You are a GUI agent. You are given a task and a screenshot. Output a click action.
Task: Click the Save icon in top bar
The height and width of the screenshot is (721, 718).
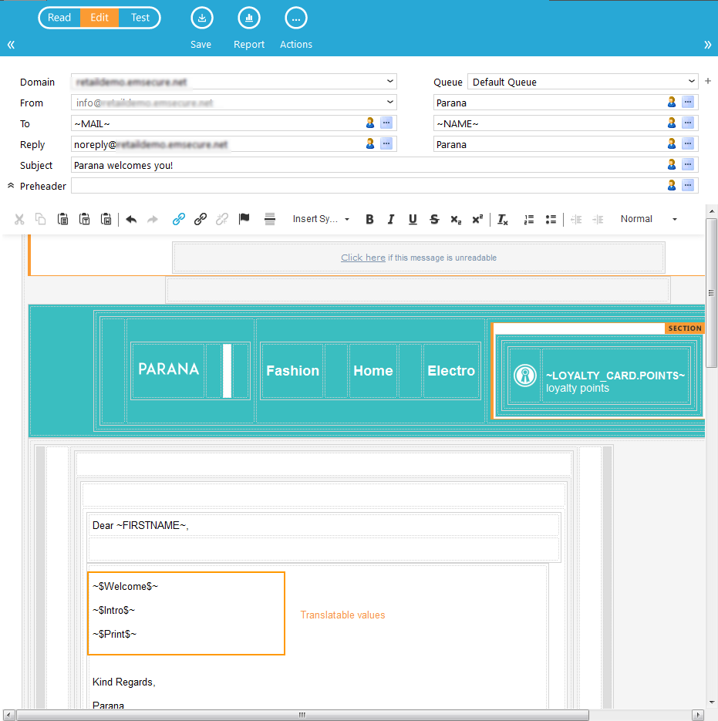201,18
